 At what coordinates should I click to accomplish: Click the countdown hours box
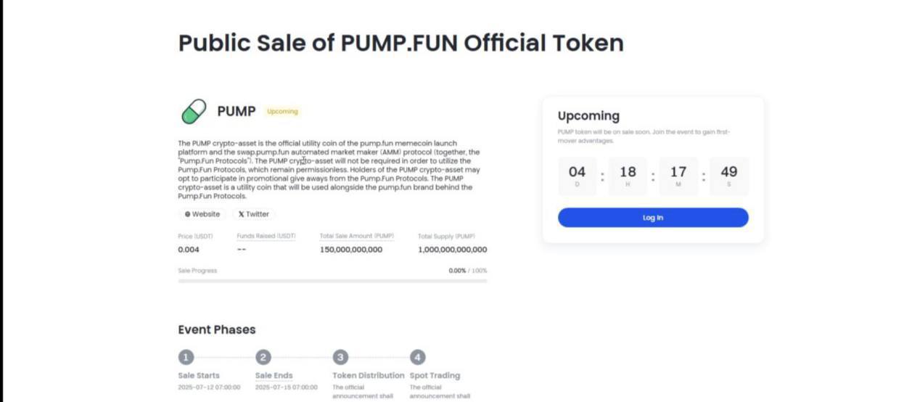(628, 176)
